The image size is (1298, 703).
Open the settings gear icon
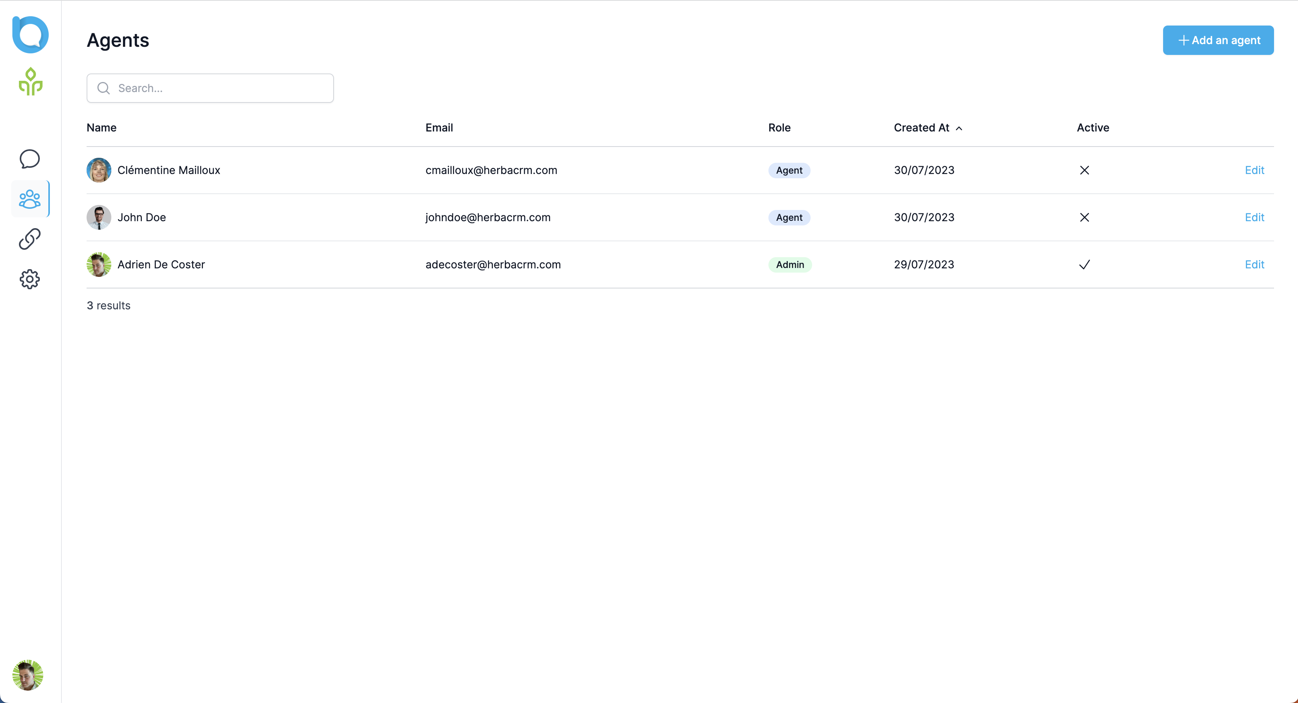click(x=30, y=279)
